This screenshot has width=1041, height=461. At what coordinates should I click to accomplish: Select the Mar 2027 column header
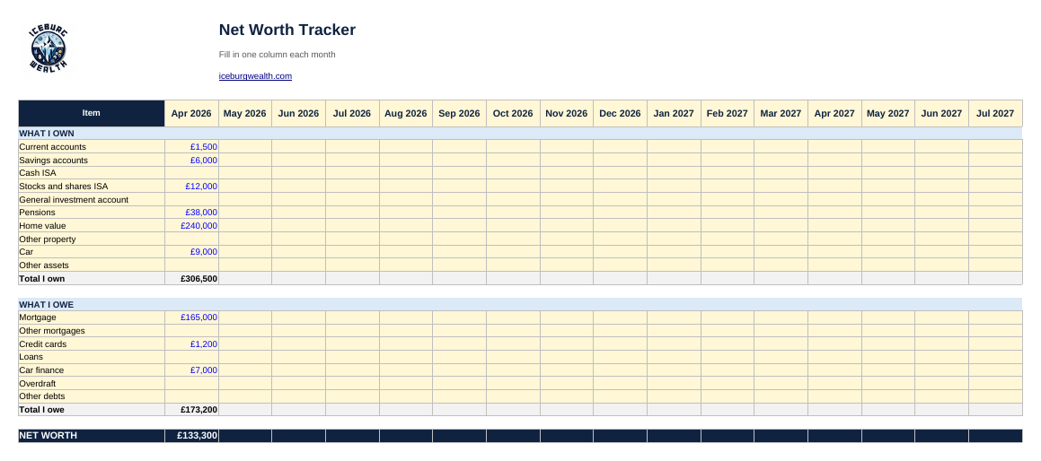click(781, 113)
